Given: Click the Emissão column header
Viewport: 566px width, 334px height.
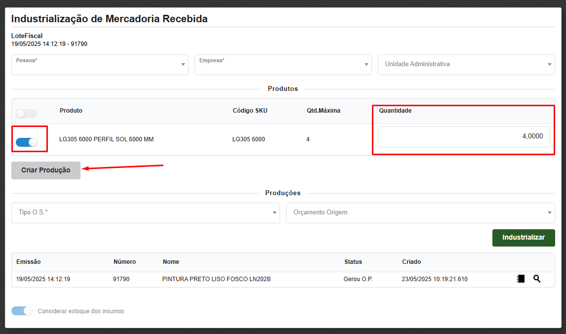Looking at the screenshot, I should pyautogui.click(x=29, y=261).
